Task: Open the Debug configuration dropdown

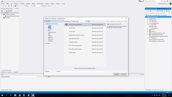Action: click(x=27, y=6)
